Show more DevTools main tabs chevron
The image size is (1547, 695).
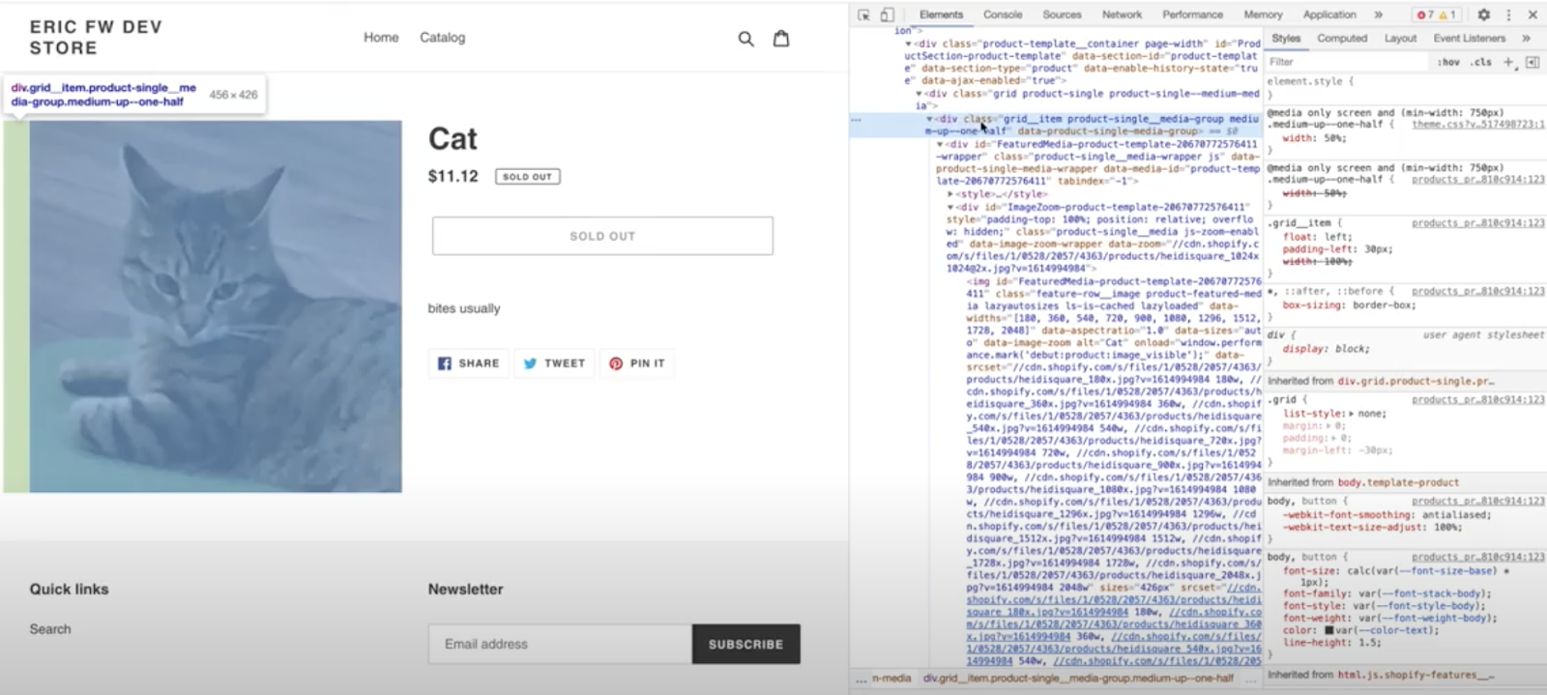(1378, 14)
